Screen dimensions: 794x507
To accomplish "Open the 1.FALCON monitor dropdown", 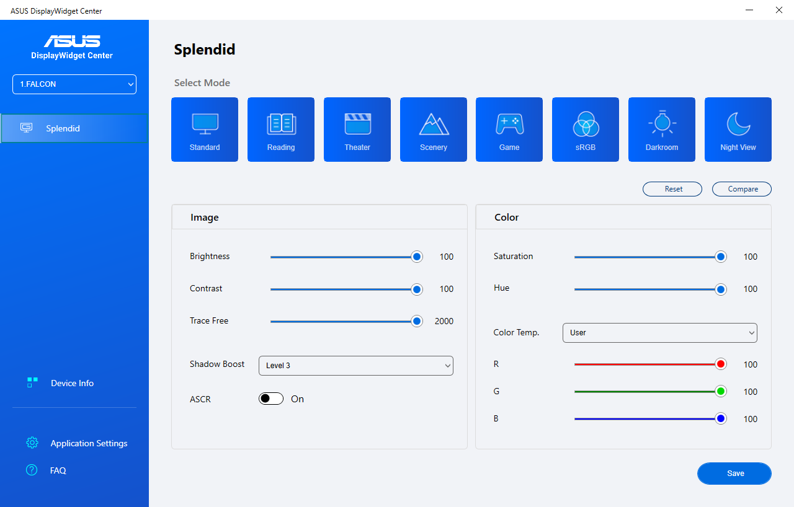I will point(74,84).
